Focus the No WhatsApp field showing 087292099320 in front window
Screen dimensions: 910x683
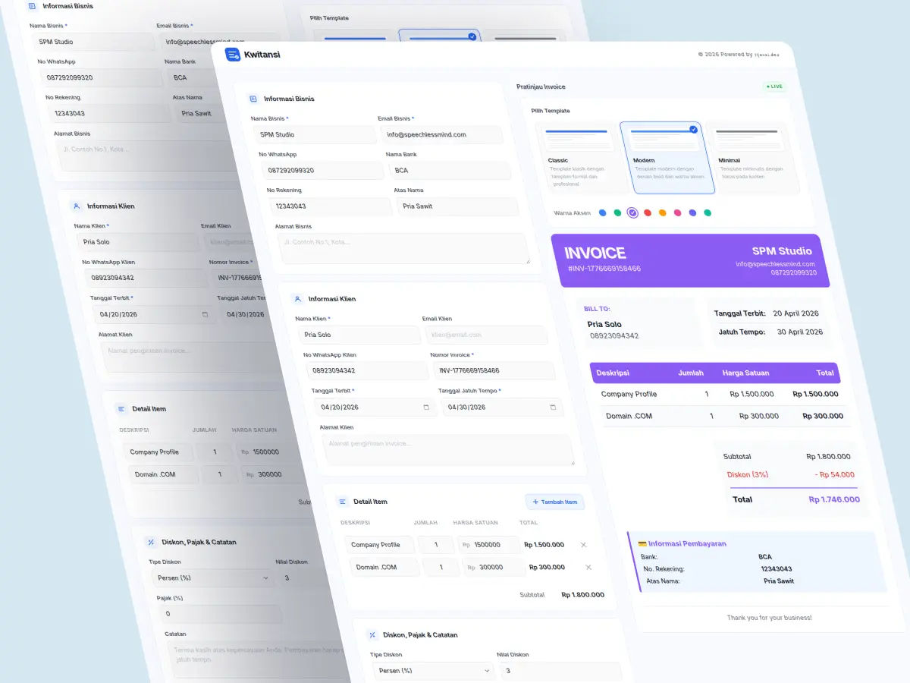click(x=323, y=170)
